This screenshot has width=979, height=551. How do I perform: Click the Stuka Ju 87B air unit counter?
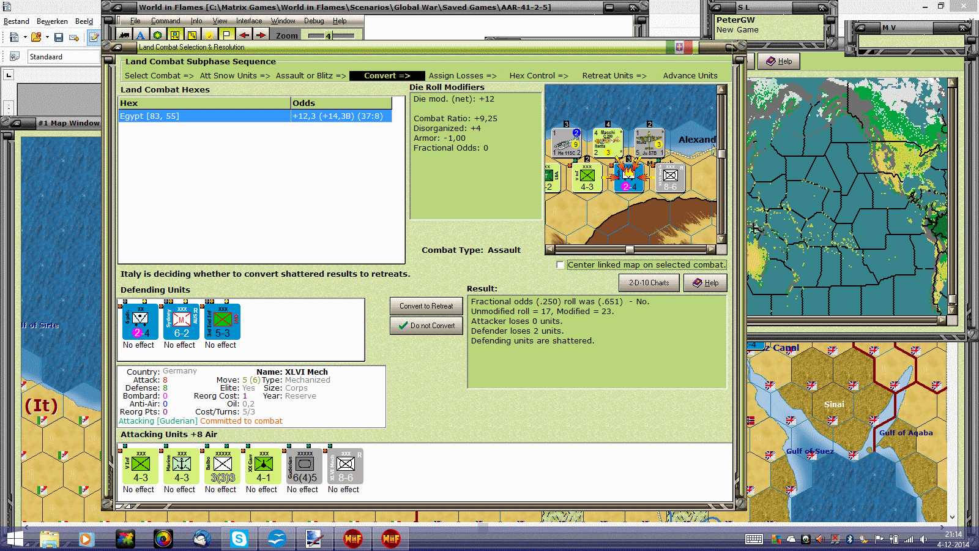tap(649, 143)
